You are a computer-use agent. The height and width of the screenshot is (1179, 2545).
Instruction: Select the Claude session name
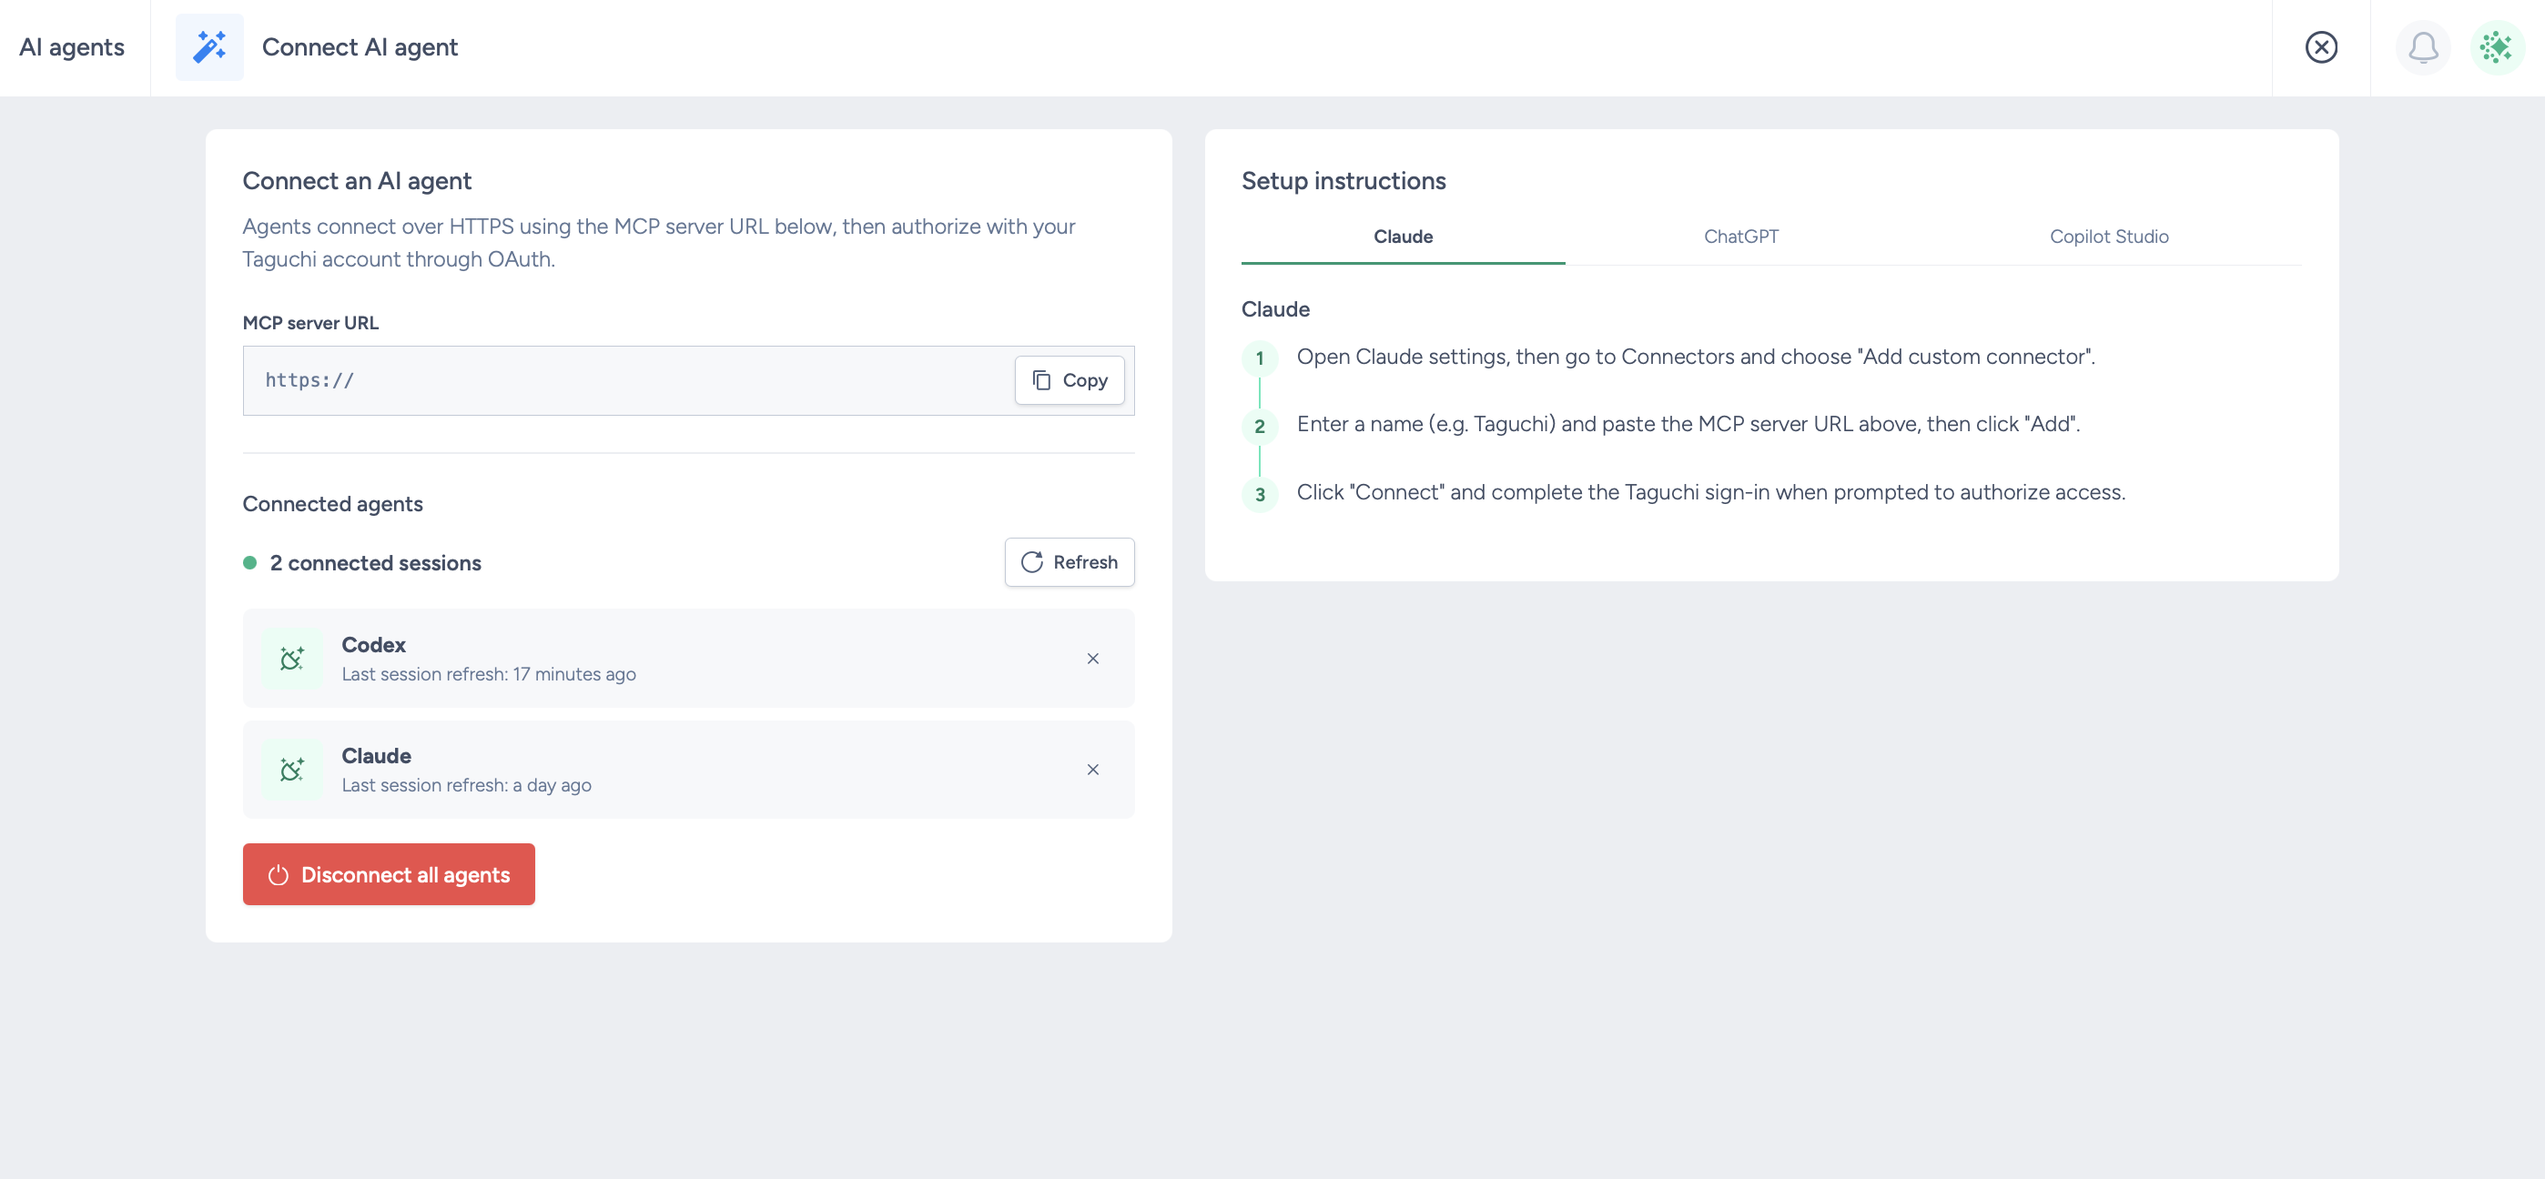click(377, 755)
